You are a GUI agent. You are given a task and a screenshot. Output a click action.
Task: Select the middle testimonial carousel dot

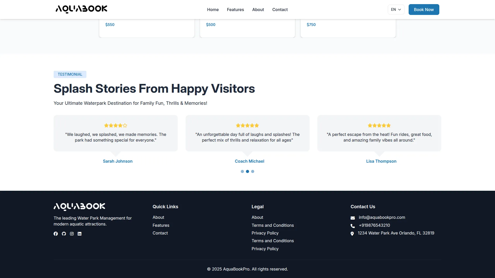(x=247, y=171)
